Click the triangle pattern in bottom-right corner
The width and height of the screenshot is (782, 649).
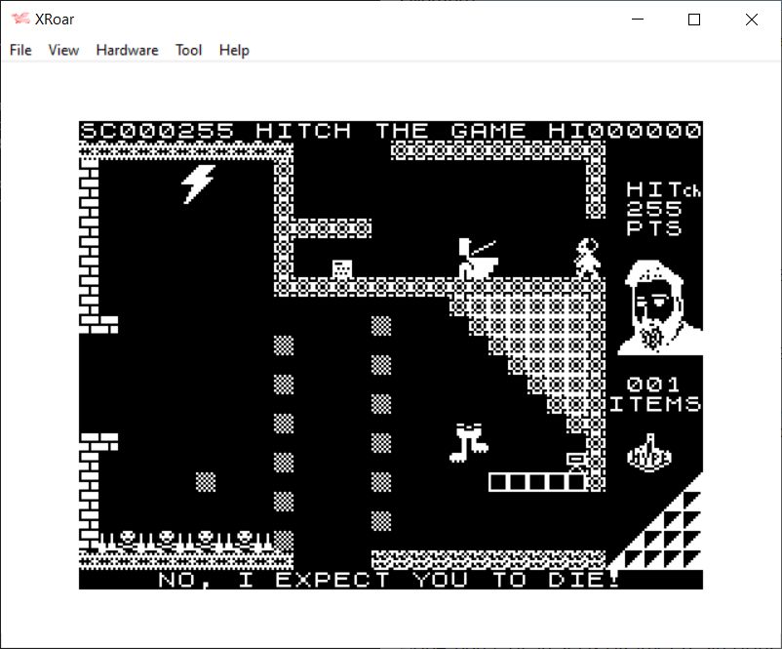666,532
